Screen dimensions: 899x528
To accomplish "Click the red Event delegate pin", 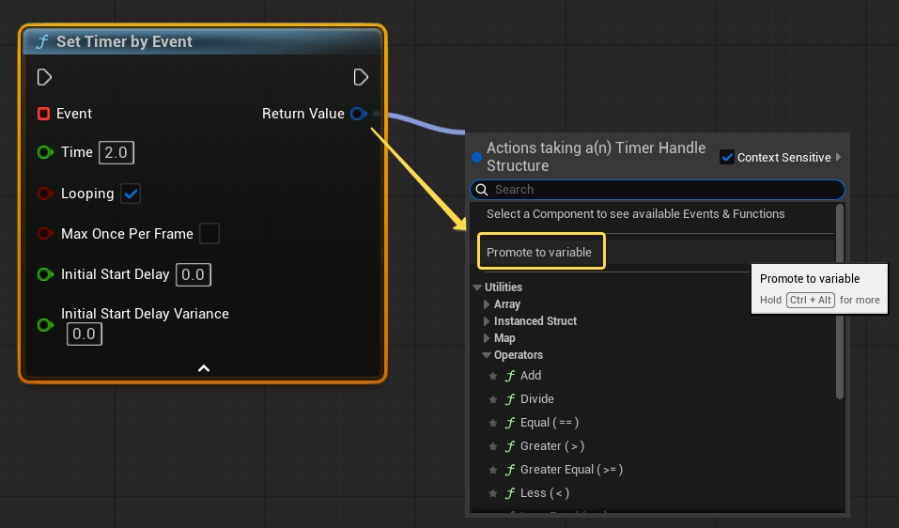I will click(43, 114).
